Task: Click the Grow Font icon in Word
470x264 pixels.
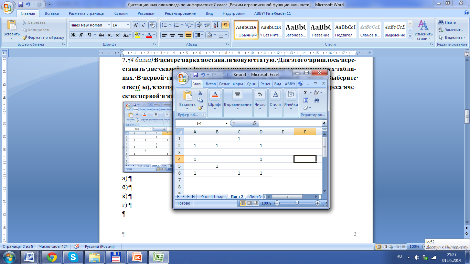Action: (x=136, y=25)
